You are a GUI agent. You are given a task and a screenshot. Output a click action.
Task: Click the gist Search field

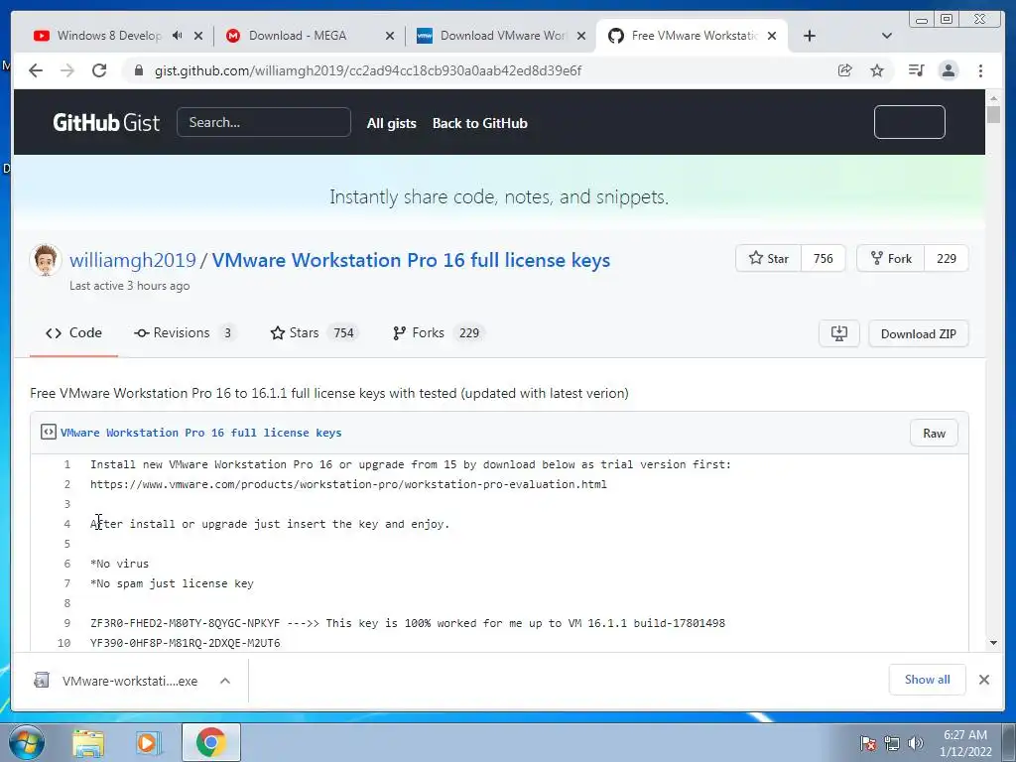coord(264,122)
